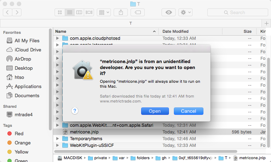The width and height of the screenshot is (271, 162).
Task: Click the 596 bytes size cell
Action: coord(241,132)
